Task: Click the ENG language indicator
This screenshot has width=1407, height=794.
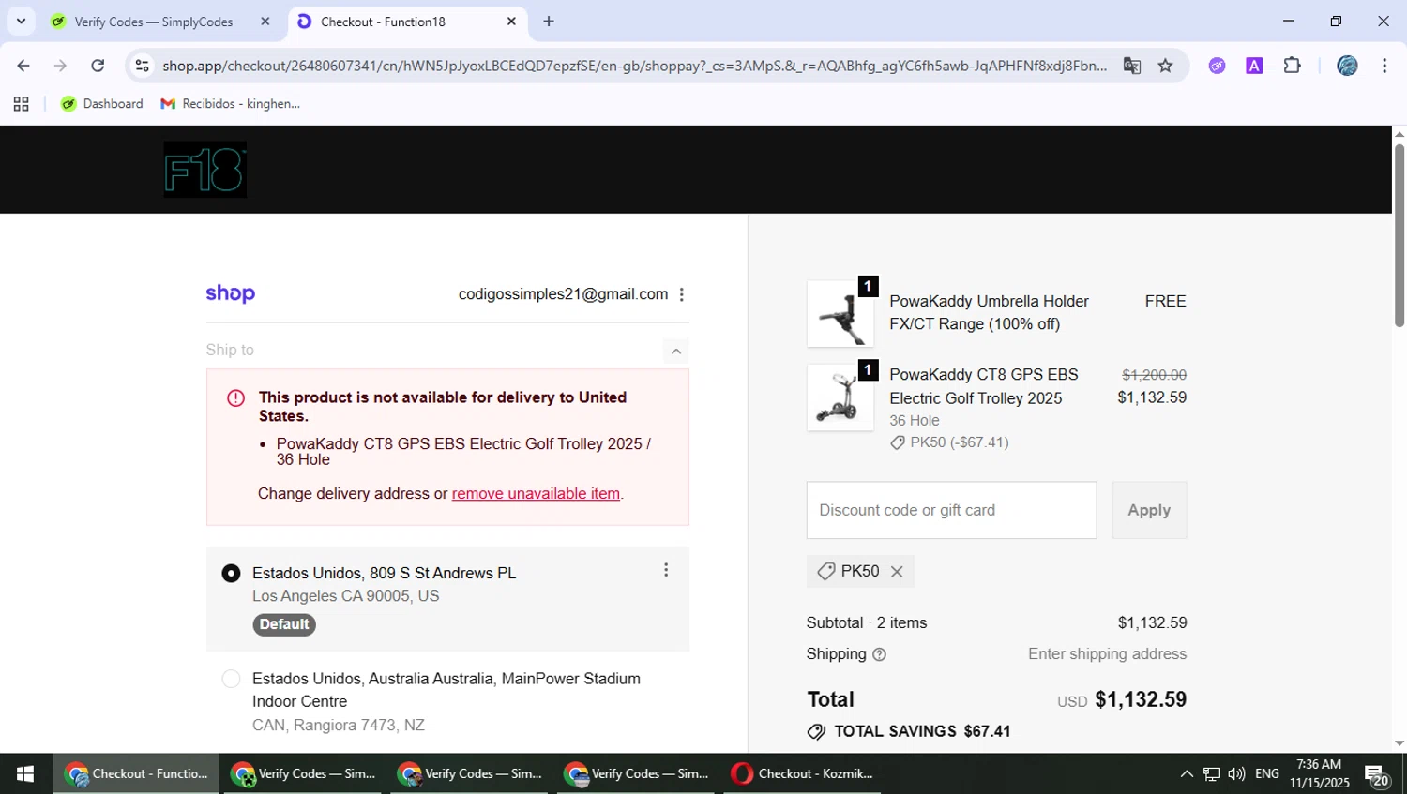Action: coord(1267,774)
